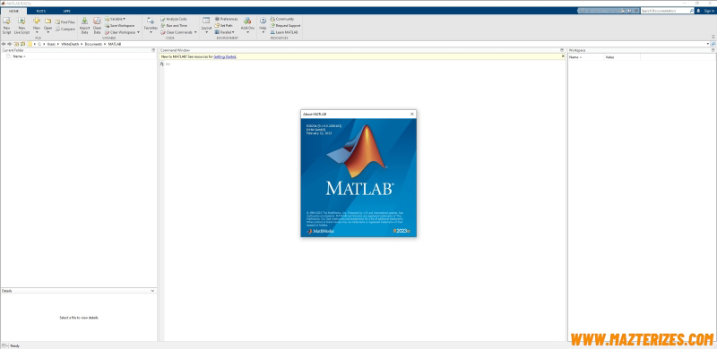Screen dimensions: 717x349
Task: Open the Command Window actions menu
Action: (x=562, y=50)
